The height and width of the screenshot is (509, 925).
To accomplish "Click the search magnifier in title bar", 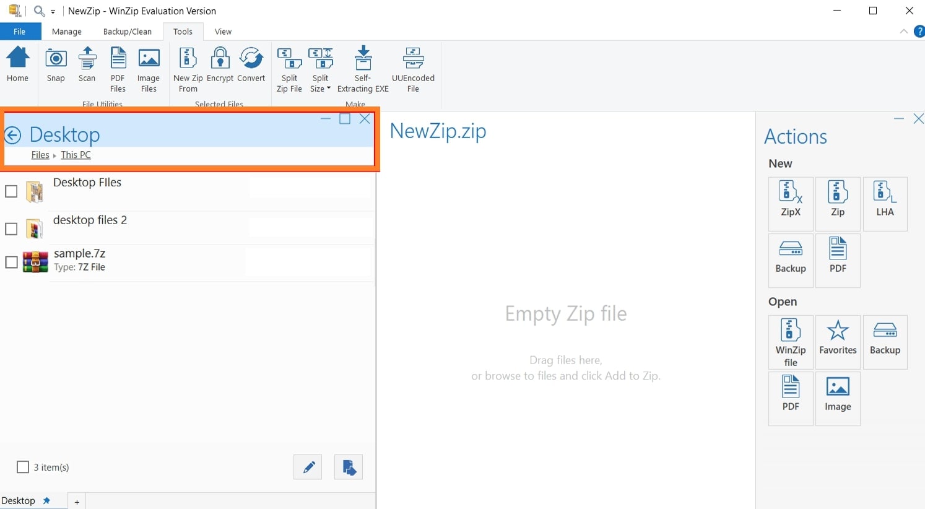I will click(x=39, y=11).
